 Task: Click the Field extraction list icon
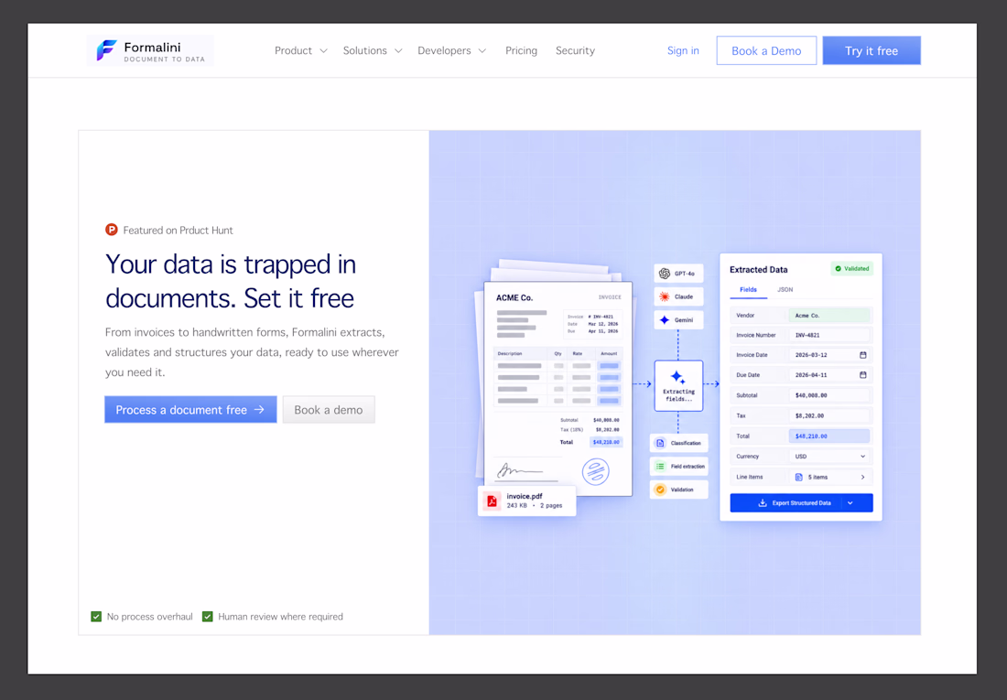pos(660,467)
